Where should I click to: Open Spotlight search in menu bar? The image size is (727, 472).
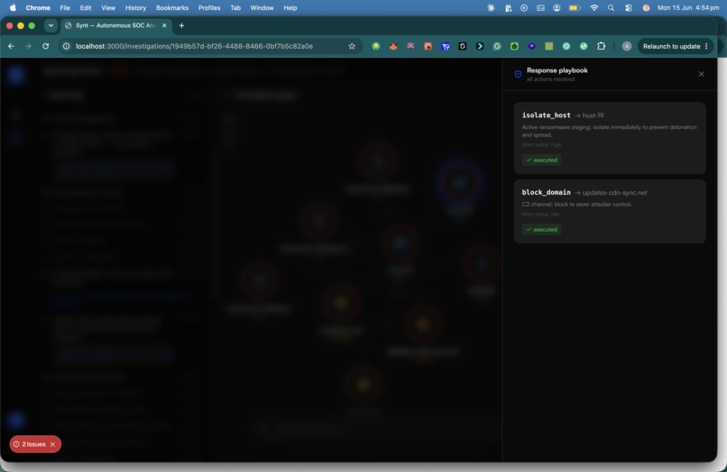click(611, 8)
